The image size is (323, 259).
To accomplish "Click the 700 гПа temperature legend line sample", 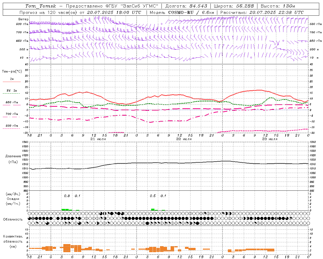I will pos(12,117).
